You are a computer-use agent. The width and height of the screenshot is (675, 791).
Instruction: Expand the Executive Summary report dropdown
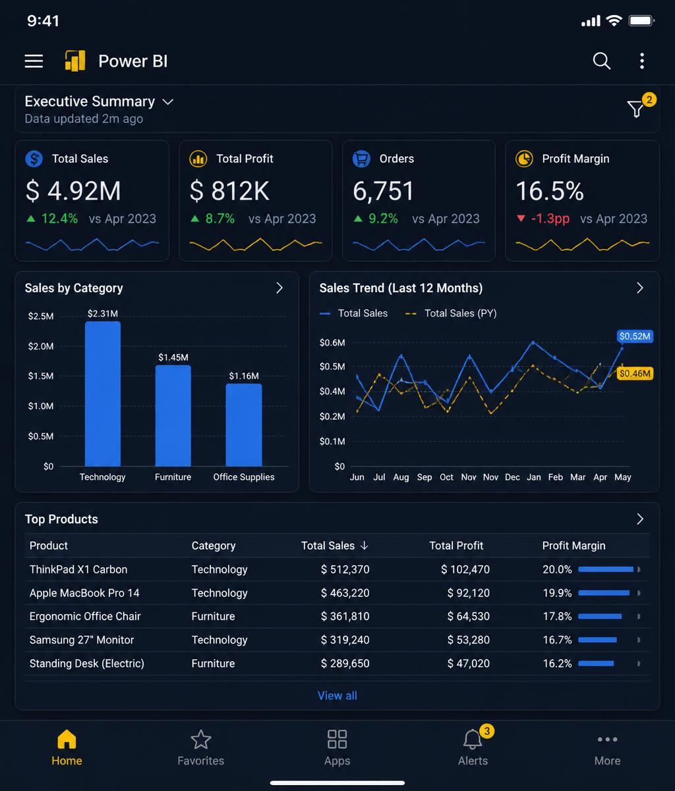167,102
